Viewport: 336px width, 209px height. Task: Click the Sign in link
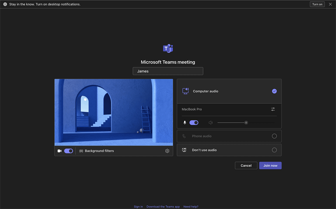click(138, 207)
